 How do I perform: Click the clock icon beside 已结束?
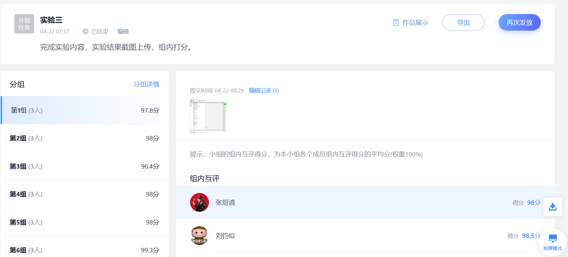tap(85, 31)
